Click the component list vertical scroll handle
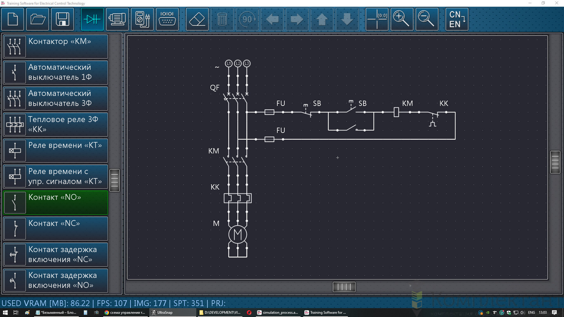 click(114, 180)
